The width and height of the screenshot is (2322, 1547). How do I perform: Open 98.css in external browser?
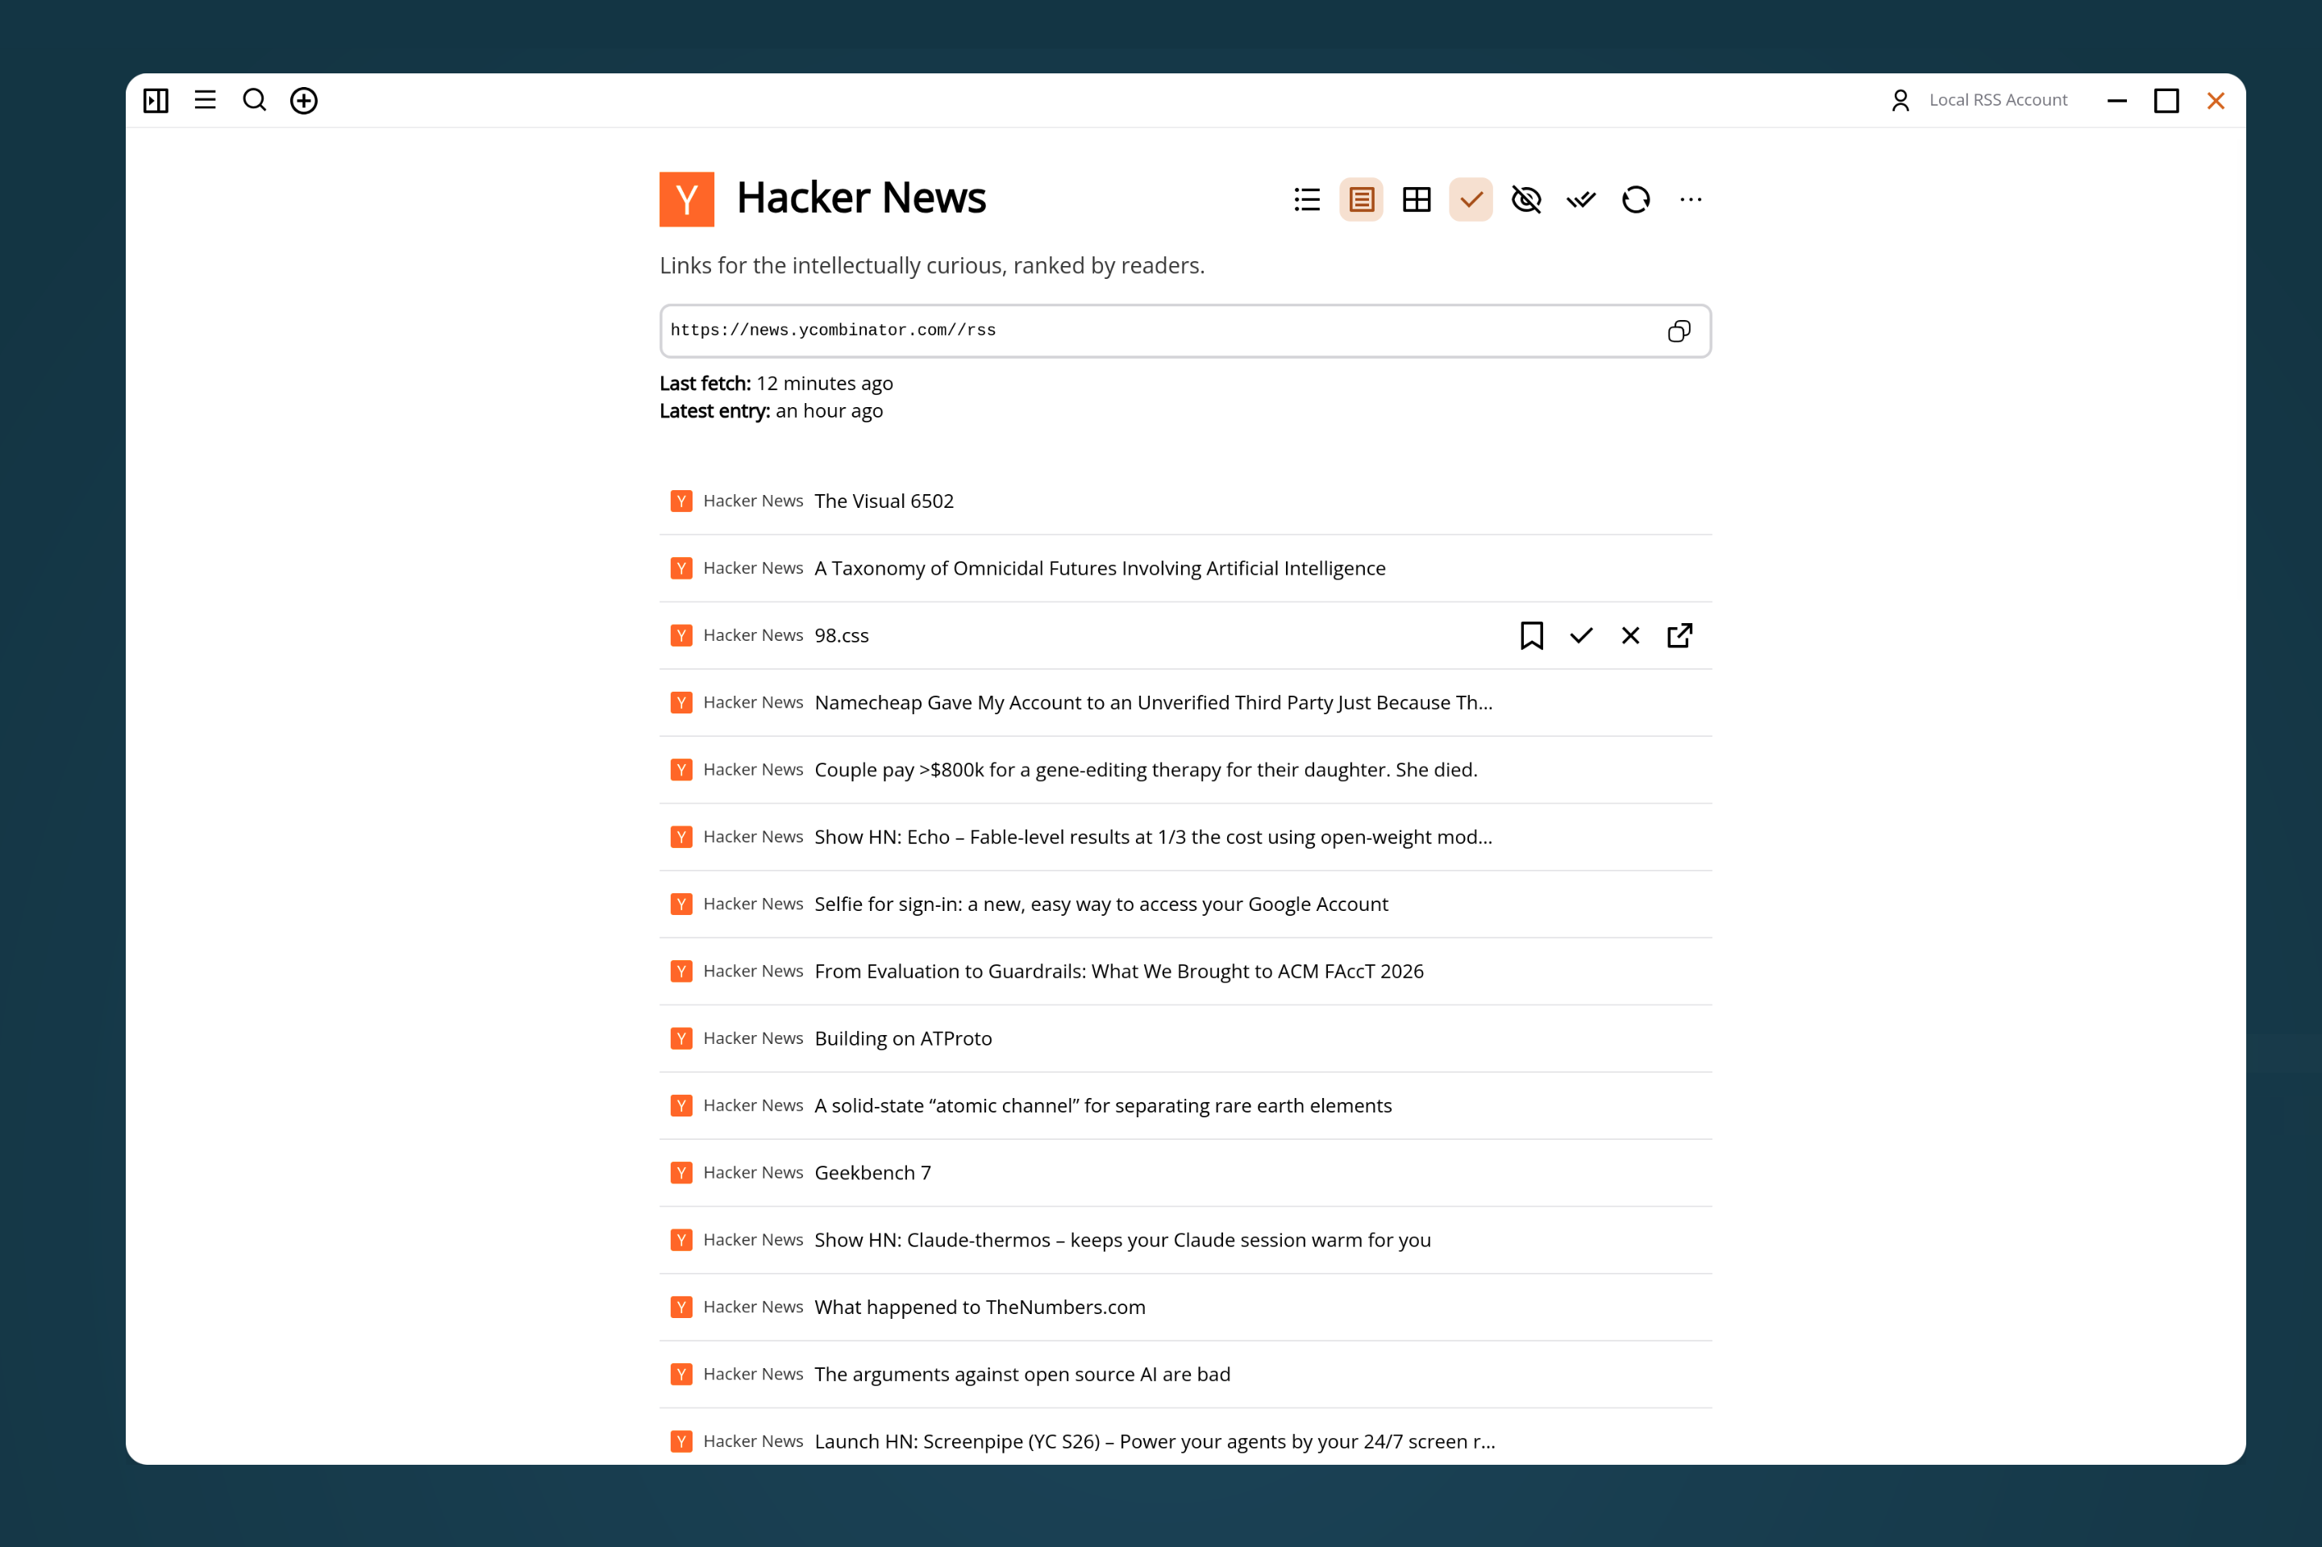point(1679,635)
